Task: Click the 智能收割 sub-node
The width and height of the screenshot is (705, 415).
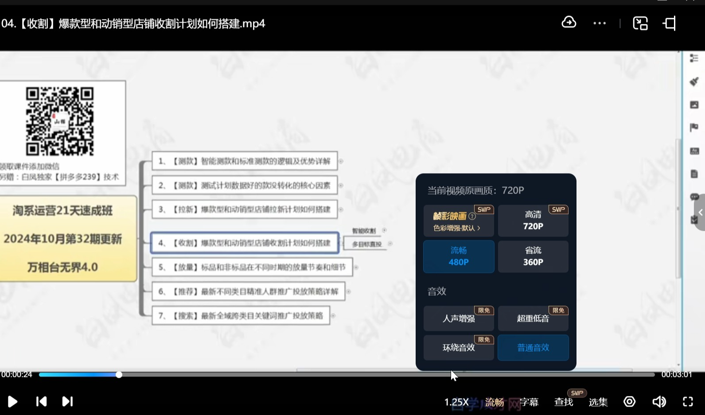Action: click(364, 231)
